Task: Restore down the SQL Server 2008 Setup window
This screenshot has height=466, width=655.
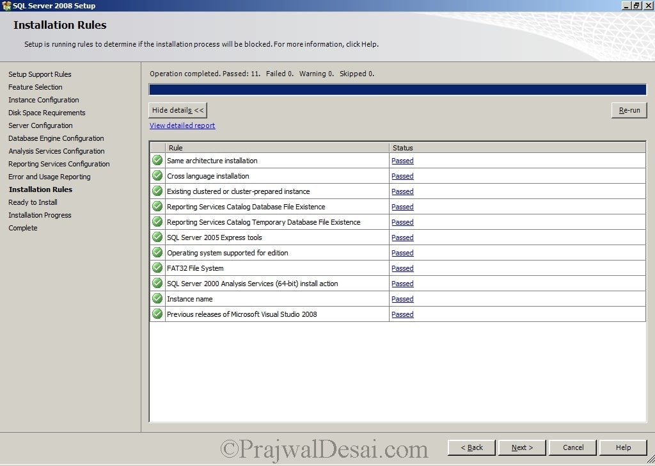Action: pos(636,5)
